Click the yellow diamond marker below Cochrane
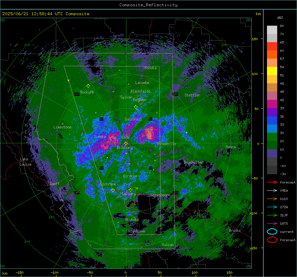 click(113, 190)
